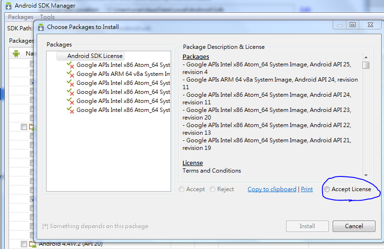The image size is (384, 249).
Task: Click the license description scrollbar thumb
Action: 366,65
